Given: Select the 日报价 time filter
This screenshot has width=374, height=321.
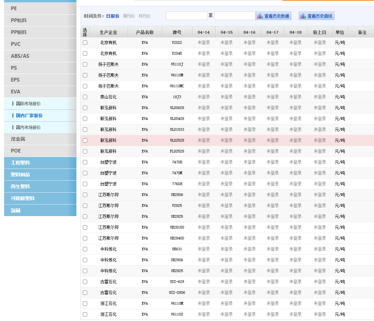Looking at the screenshot, I should (112, 16).
